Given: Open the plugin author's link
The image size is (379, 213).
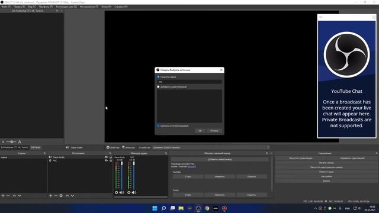Looking at the screenshot, I should coord(192,166).
